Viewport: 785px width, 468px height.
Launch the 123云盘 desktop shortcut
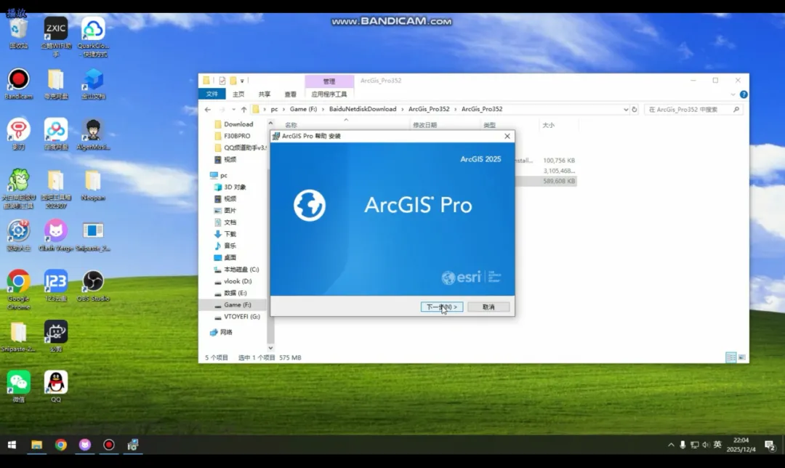55,286
